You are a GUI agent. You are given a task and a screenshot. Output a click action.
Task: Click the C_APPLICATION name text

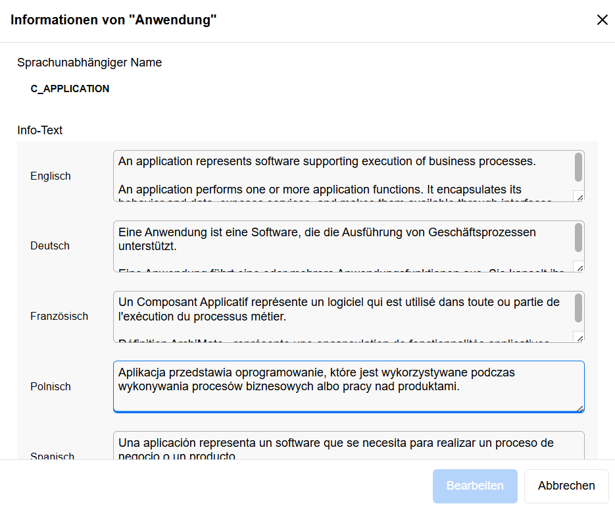(70, 89)
